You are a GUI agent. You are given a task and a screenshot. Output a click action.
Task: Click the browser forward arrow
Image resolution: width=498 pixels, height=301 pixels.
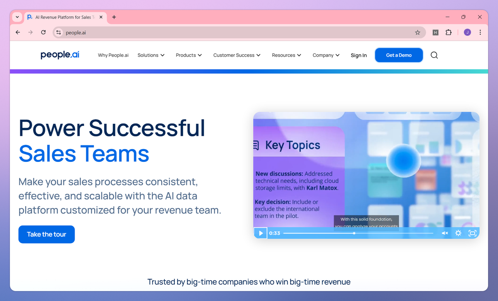(30, 32)
